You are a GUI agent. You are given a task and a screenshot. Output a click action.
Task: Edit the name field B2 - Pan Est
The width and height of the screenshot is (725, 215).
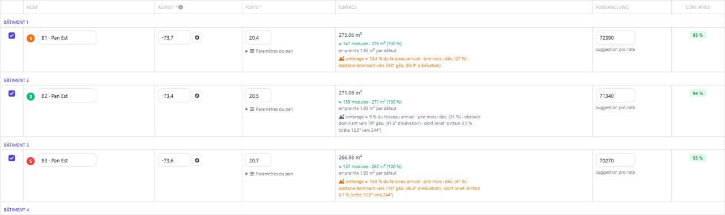[67, 96]
